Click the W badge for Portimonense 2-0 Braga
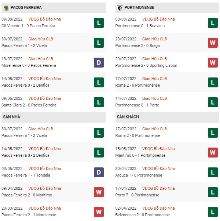The image size is (220, 221). [x=213, y=43]
